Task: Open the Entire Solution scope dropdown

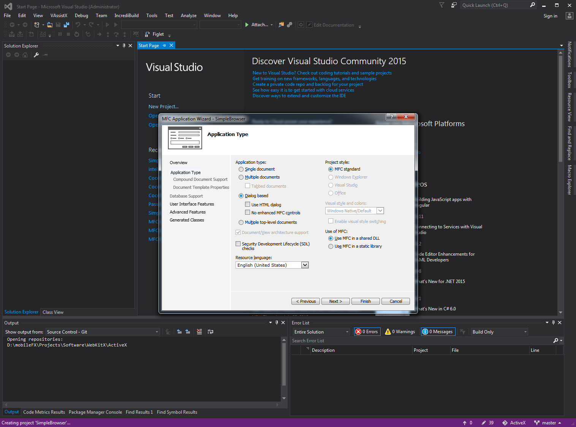Action: click(347, 332)
